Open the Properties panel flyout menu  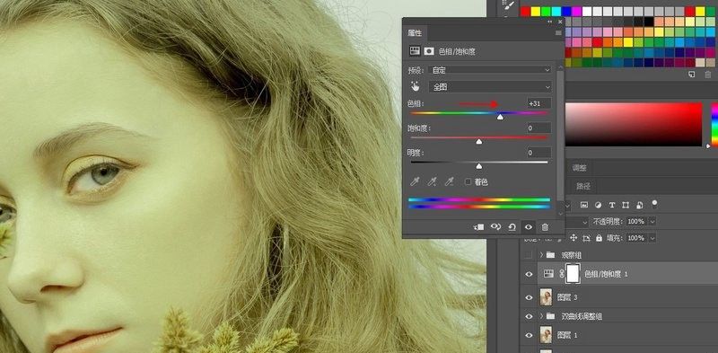tap(558, 33)
